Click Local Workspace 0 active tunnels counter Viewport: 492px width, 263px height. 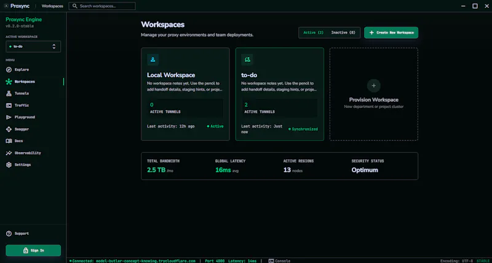(x=185, y=108)
